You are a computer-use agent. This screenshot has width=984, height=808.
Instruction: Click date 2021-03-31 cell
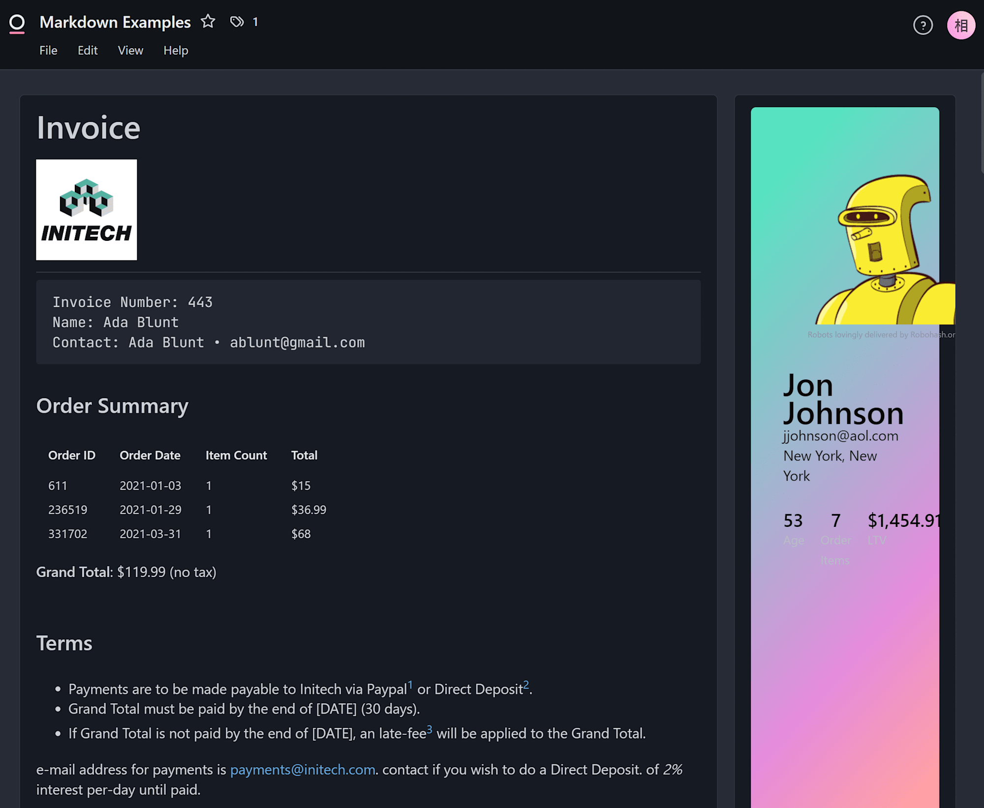tap(151, 534)
